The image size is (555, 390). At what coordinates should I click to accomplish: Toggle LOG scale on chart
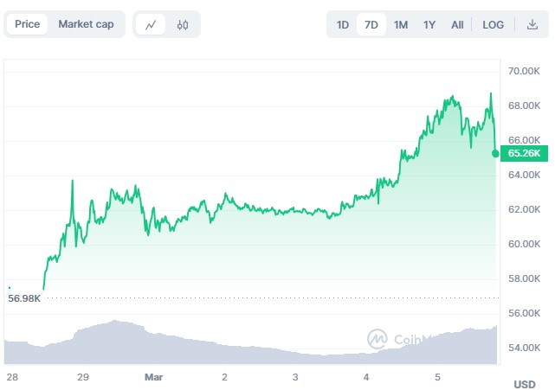click(494, 24)
